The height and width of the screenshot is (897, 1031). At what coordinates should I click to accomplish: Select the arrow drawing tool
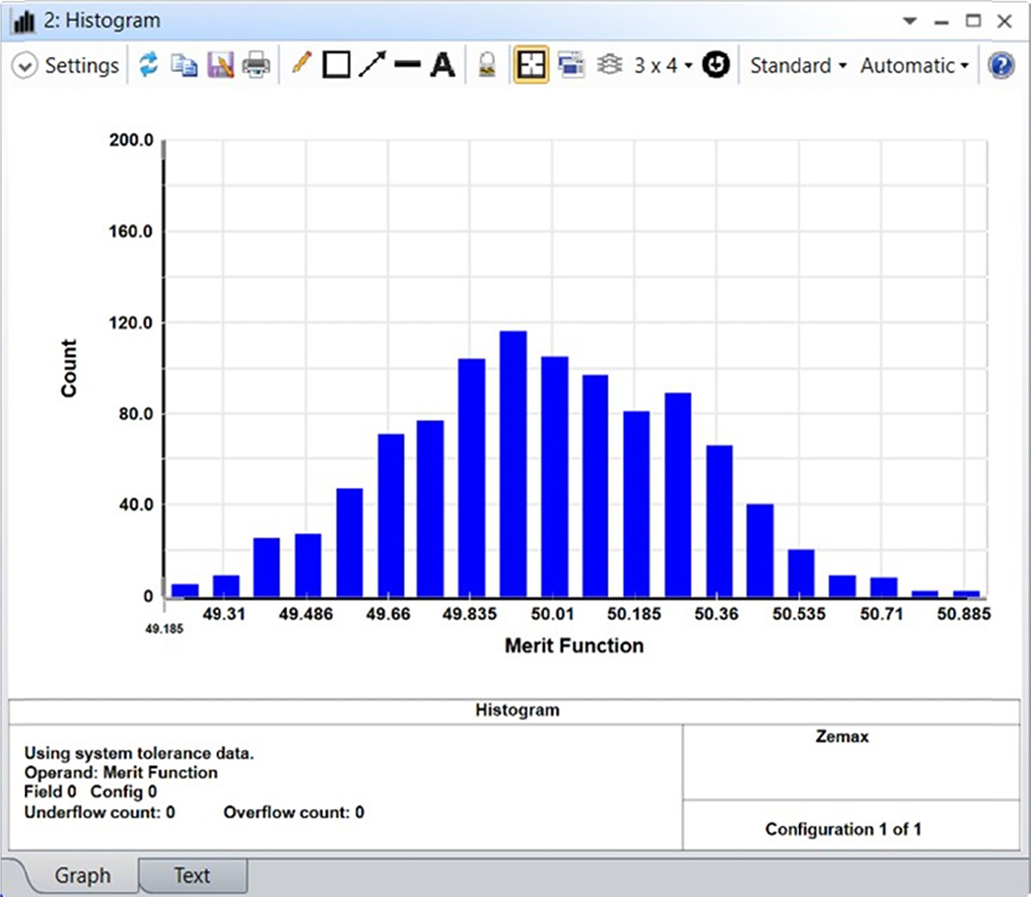372,65
